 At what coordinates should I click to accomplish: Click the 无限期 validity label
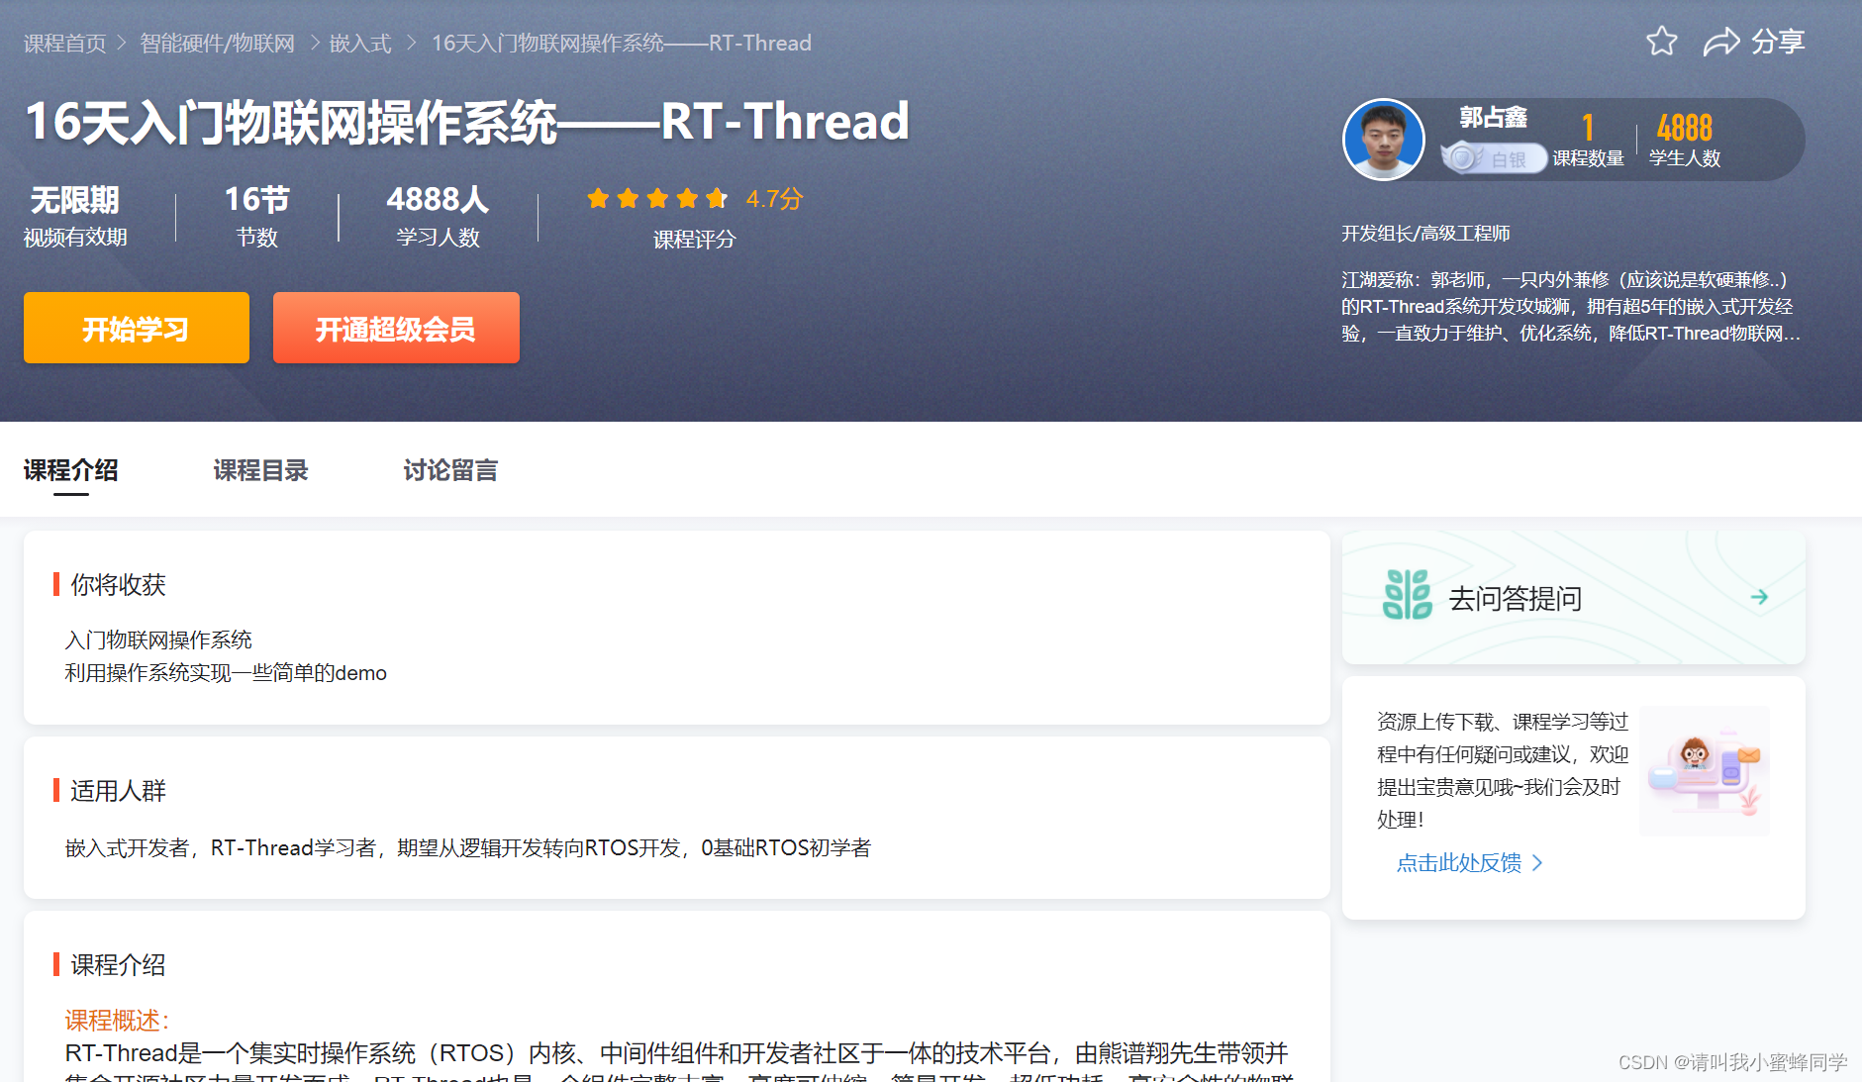[x=75, y=200]
